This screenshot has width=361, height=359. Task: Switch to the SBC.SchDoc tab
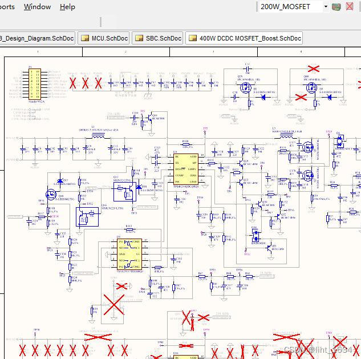(x=157, y=38)
